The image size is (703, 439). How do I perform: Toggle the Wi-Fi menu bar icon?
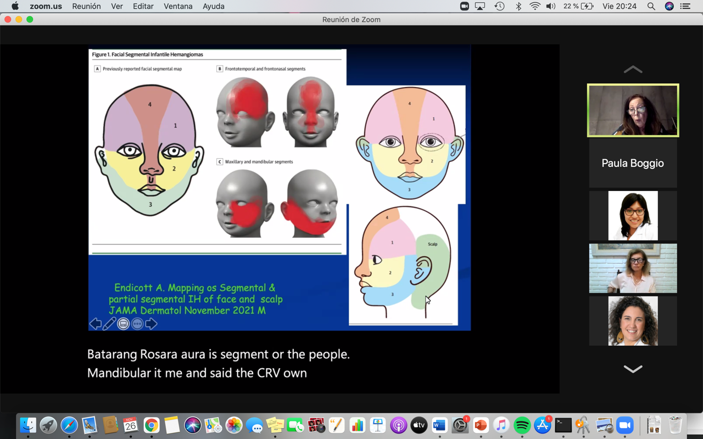(x=535, y=7)
